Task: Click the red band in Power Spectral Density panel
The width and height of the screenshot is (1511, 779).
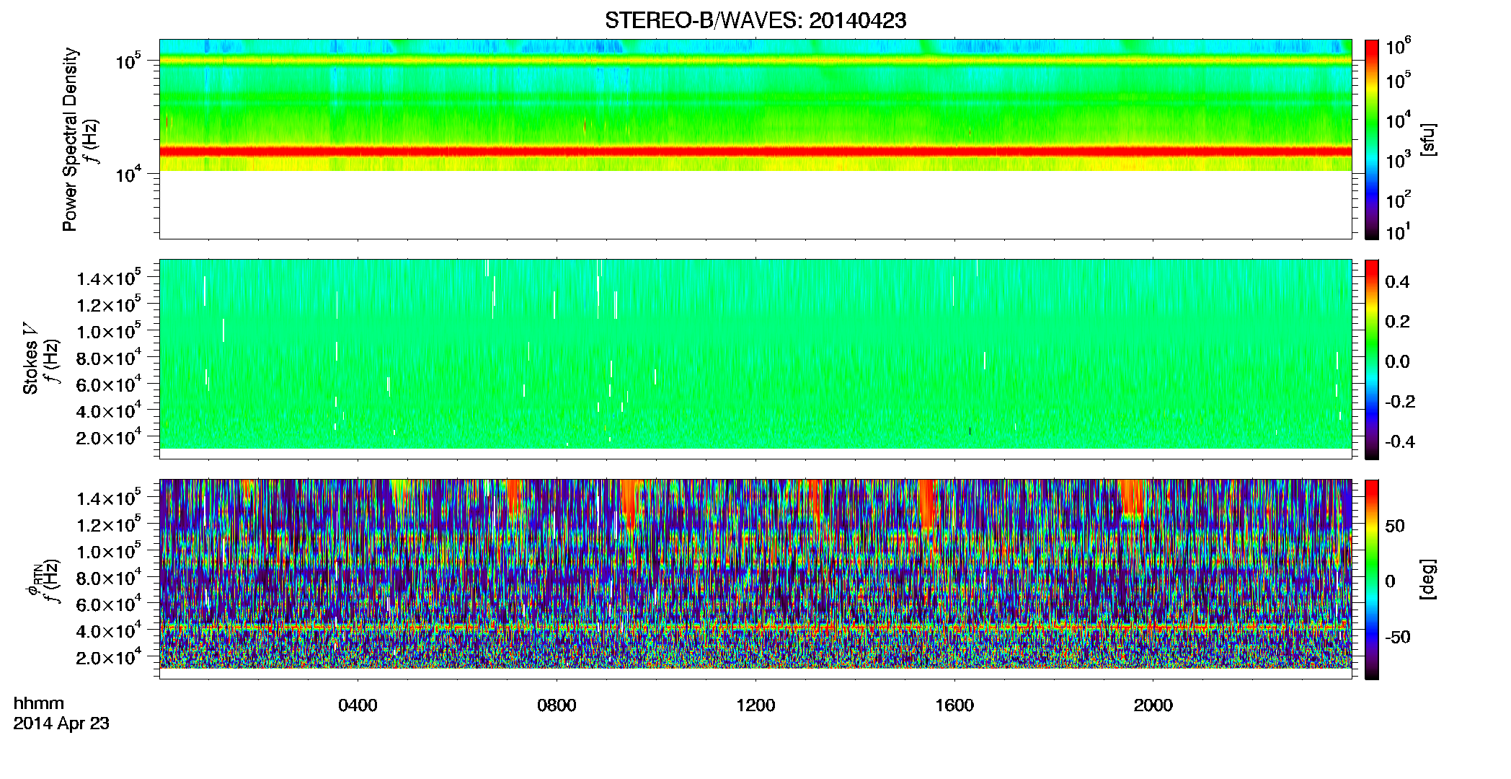Action: click(x=755, y=151)
